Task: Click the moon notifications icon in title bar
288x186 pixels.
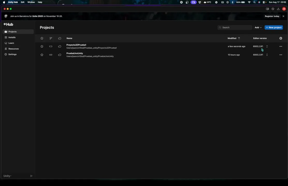Action: tap(273, 9)
